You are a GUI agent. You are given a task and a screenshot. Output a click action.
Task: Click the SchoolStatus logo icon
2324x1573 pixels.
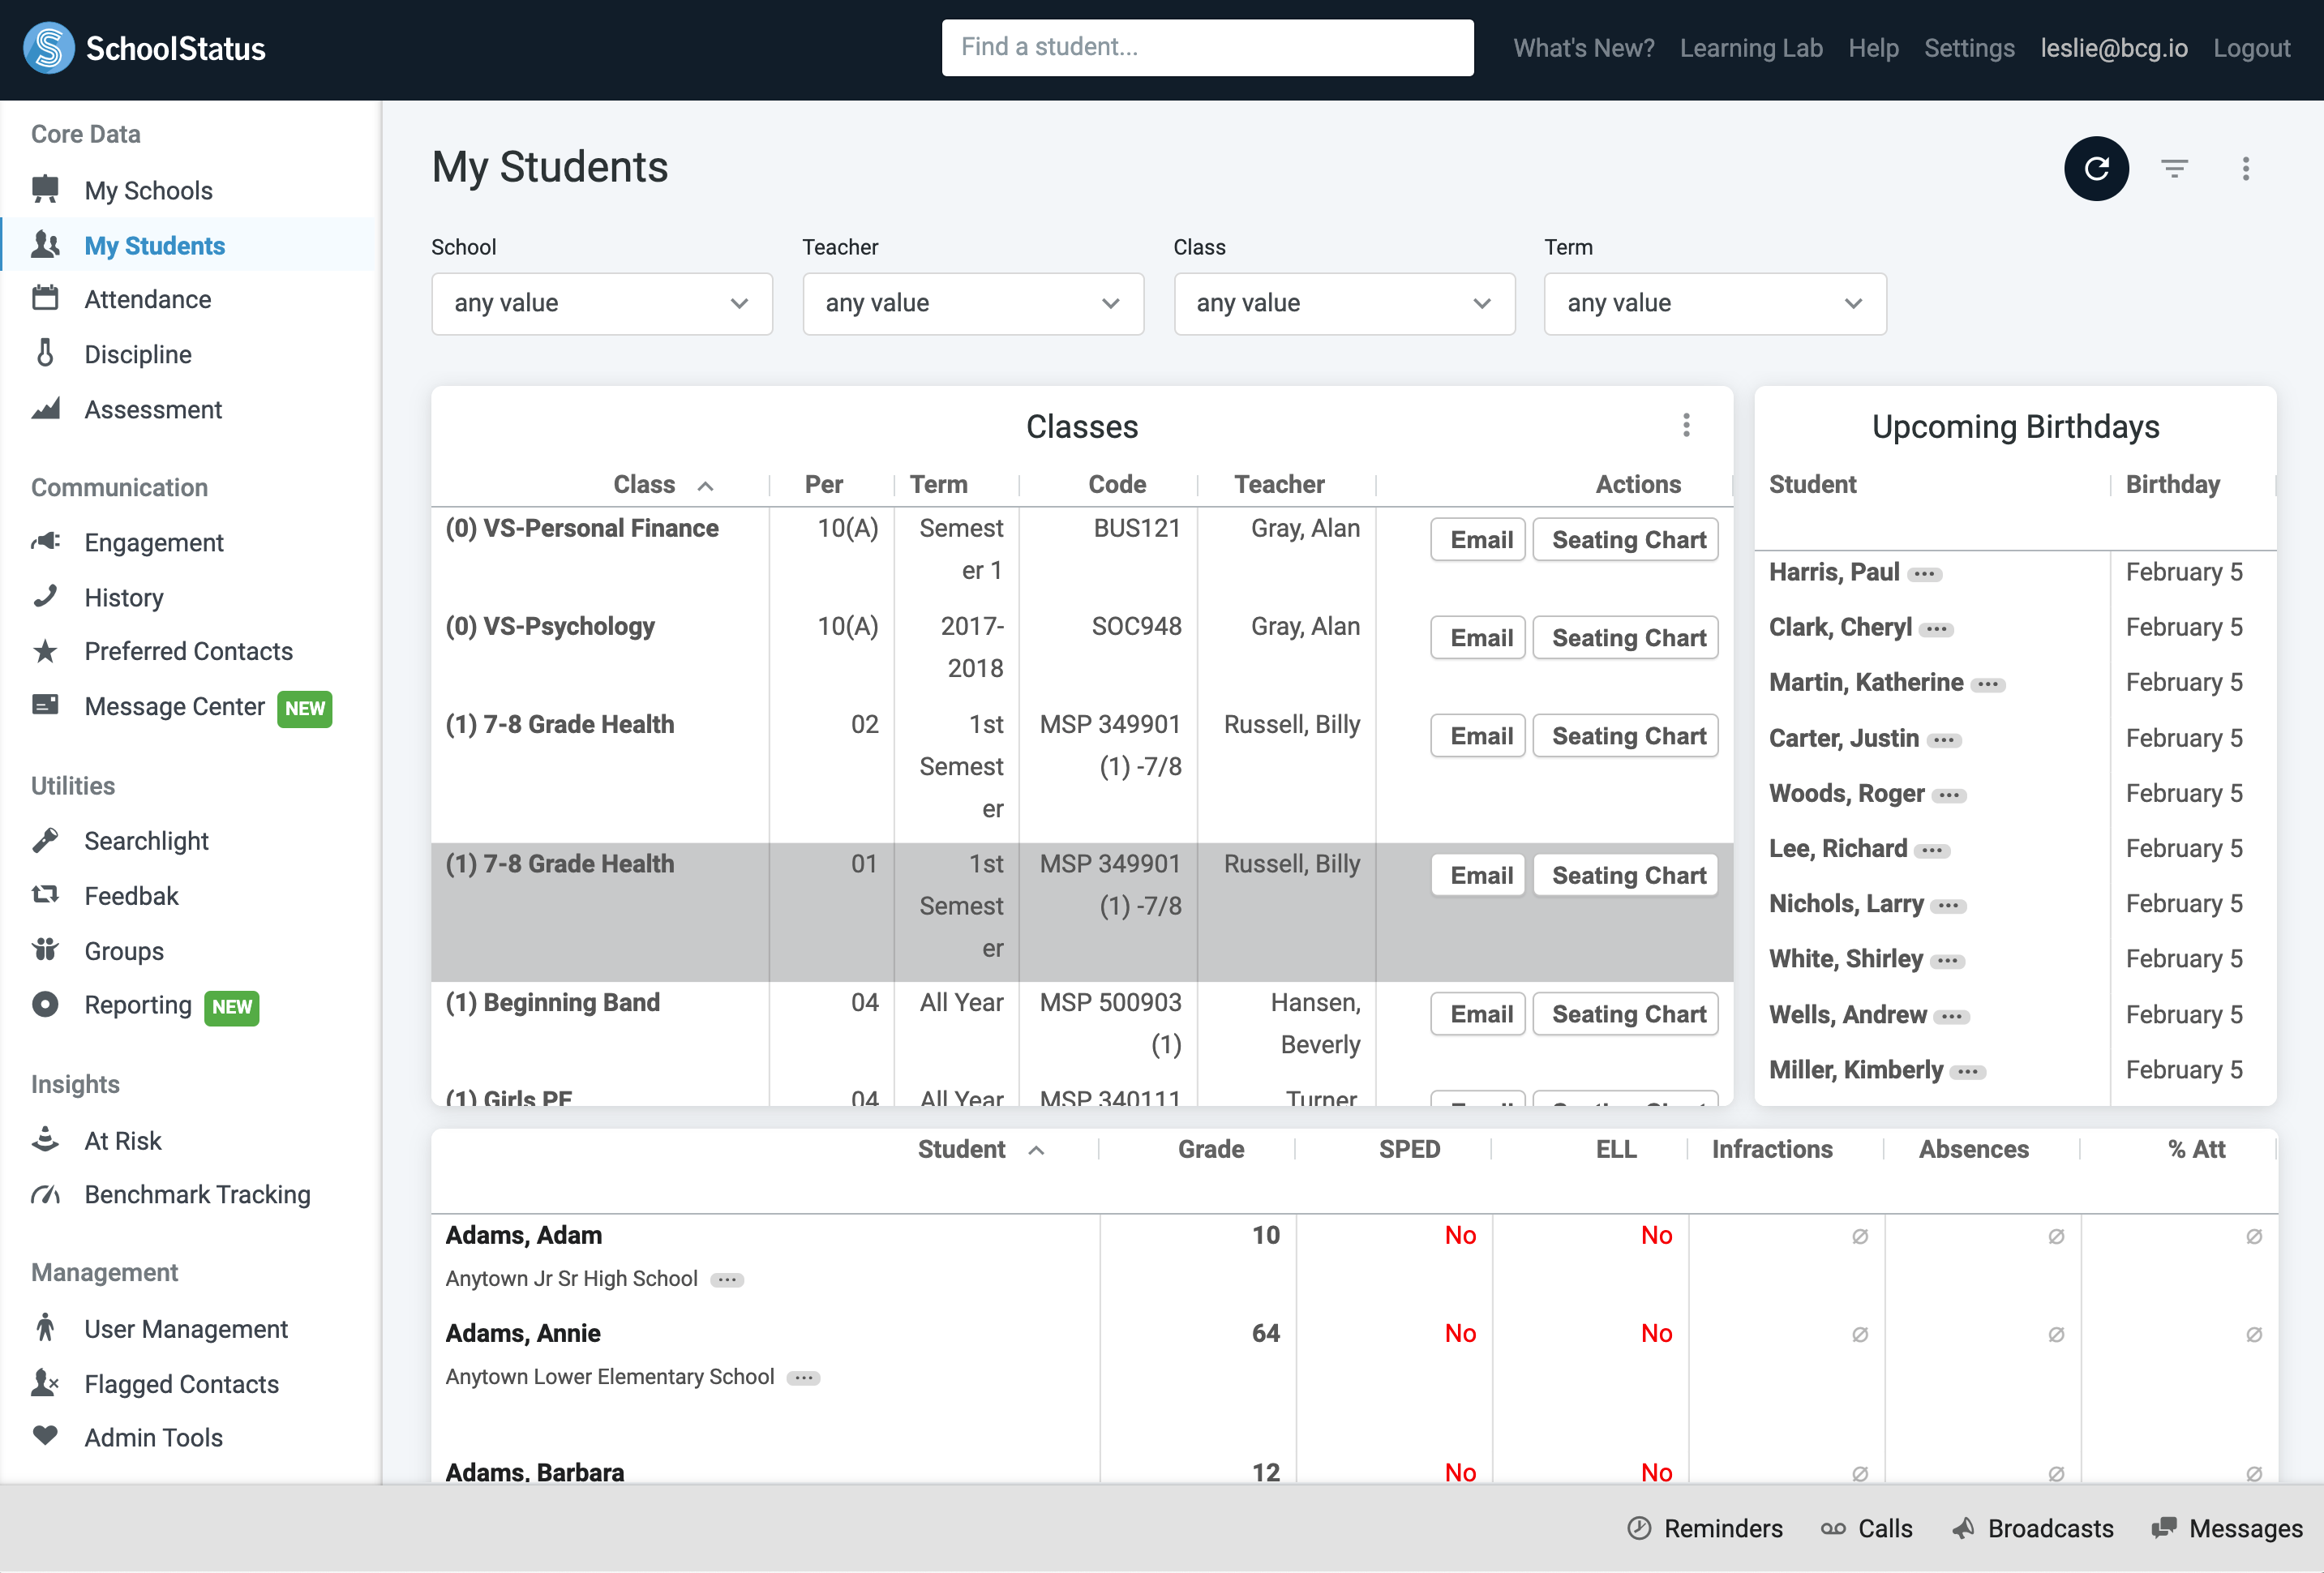[x=48, y=48]
